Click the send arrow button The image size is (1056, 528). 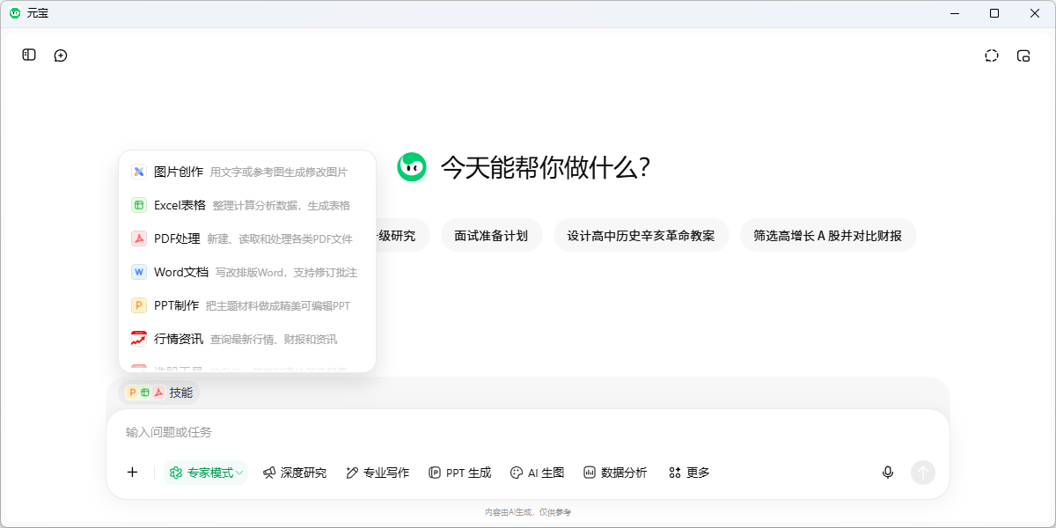click(923, 473)
